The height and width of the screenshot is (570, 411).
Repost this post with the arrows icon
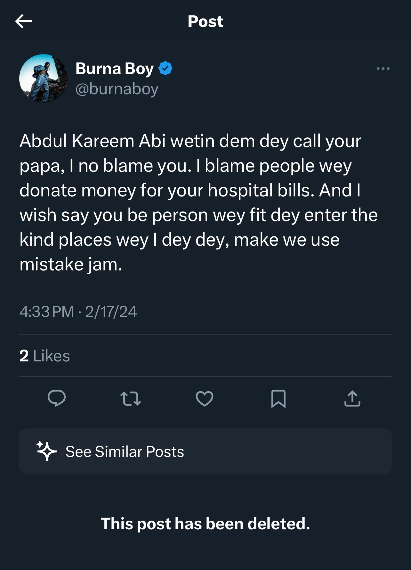point(131,399)
